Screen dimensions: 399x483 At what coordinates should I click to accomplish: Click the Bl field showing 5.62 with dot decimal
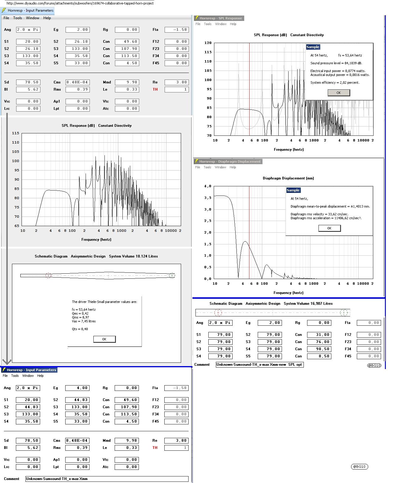click(x=28, y=89)
